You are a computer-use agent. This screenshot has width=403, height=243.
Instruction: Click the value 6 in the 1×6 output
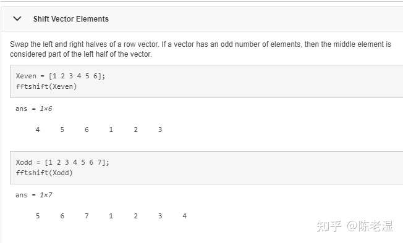tap(87, 130)
